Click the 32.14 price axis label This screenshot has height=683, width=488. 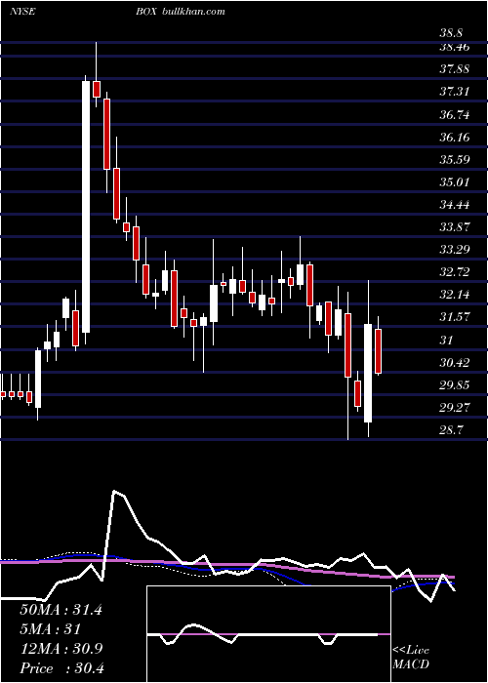pyautogui.click(x=455, y=295)
